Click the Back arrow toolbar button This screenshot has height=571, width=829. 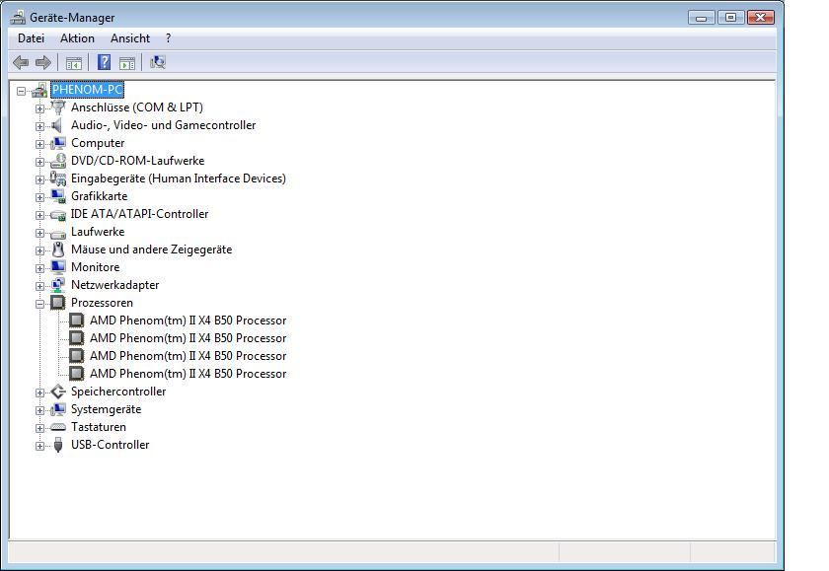click(21, 63)
